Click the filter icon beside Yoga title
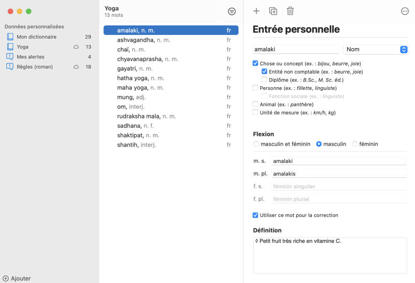Image resolution: width=415 pixels, height=283 pixels. 232,11
